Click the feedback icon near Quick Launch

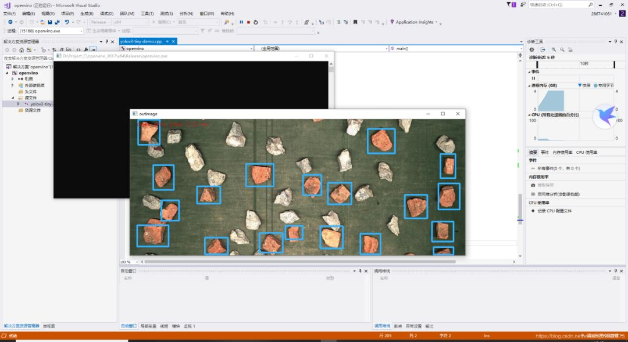(x=523, y=5)
